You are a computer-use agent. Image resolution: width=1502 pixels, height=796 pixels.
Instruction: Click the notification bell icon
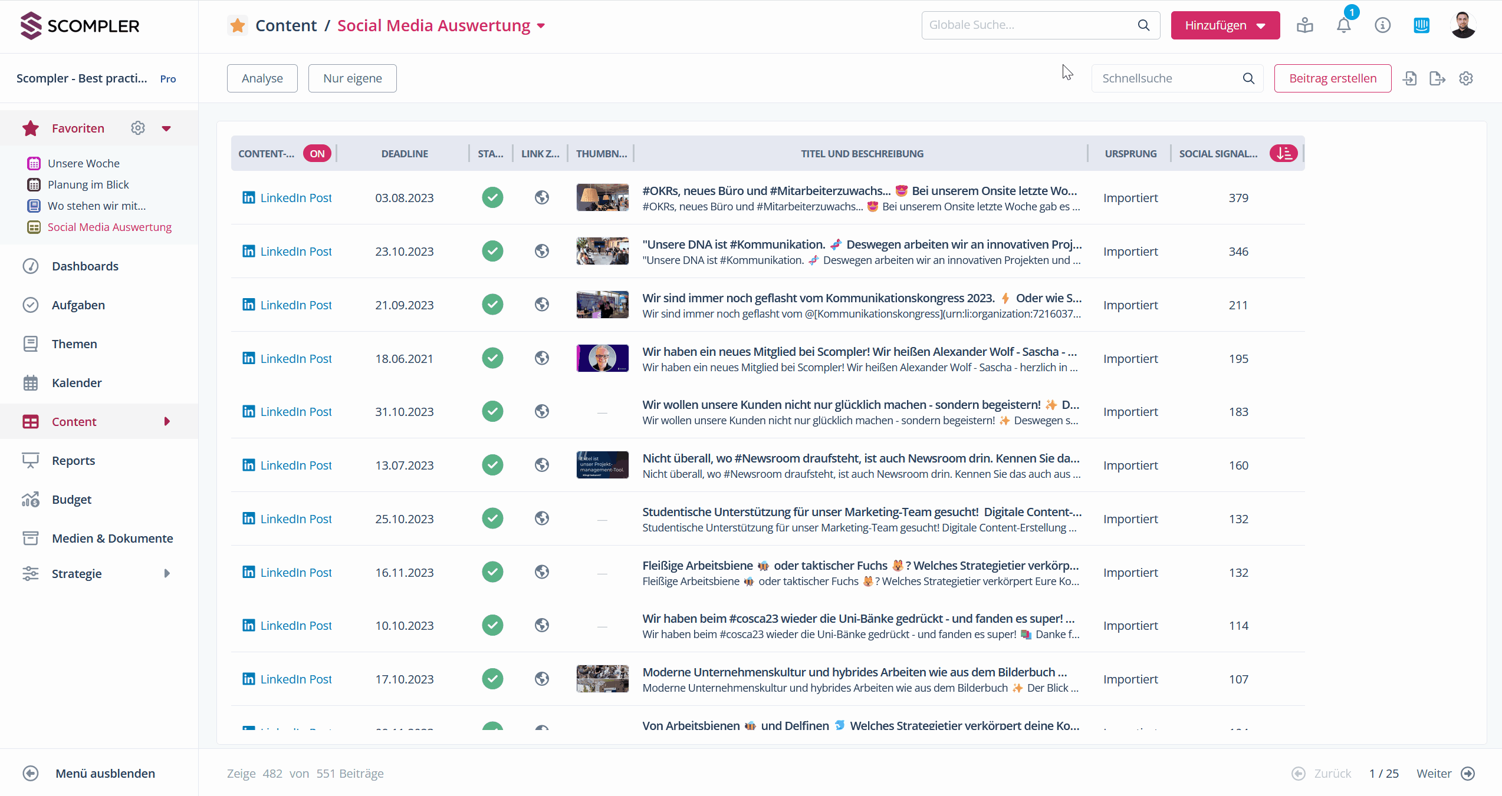(1343, 25)
